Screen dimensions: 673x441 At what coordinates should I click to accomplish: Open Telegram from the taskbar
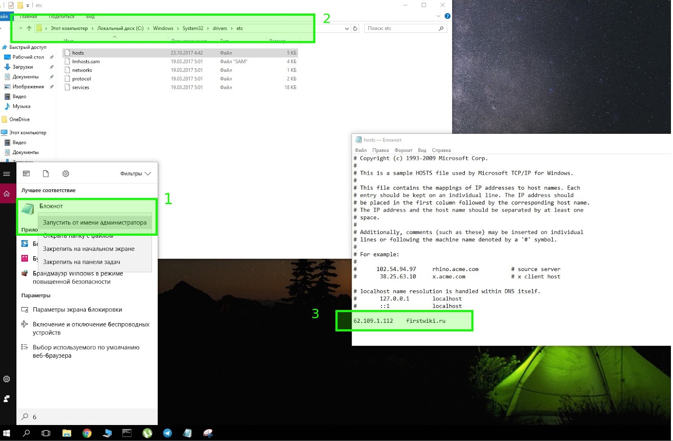point(167,433)
